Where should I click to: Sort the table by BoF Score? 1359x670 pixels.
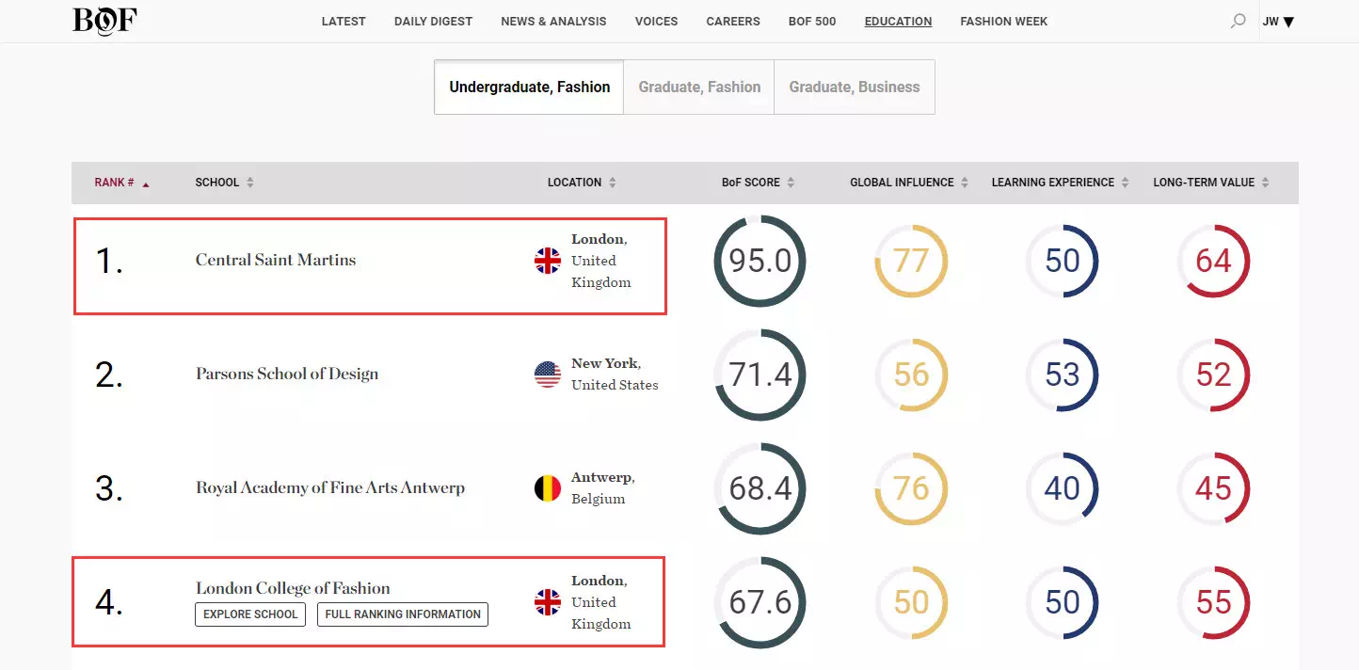pyautogui.click(x=759, y=183)
